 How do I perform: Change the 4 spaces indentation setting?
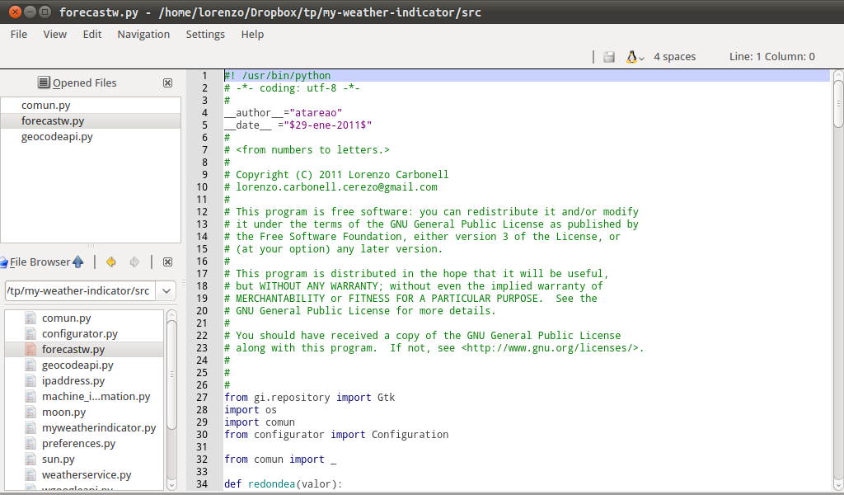pyautogui.click(x=674, y=57)
